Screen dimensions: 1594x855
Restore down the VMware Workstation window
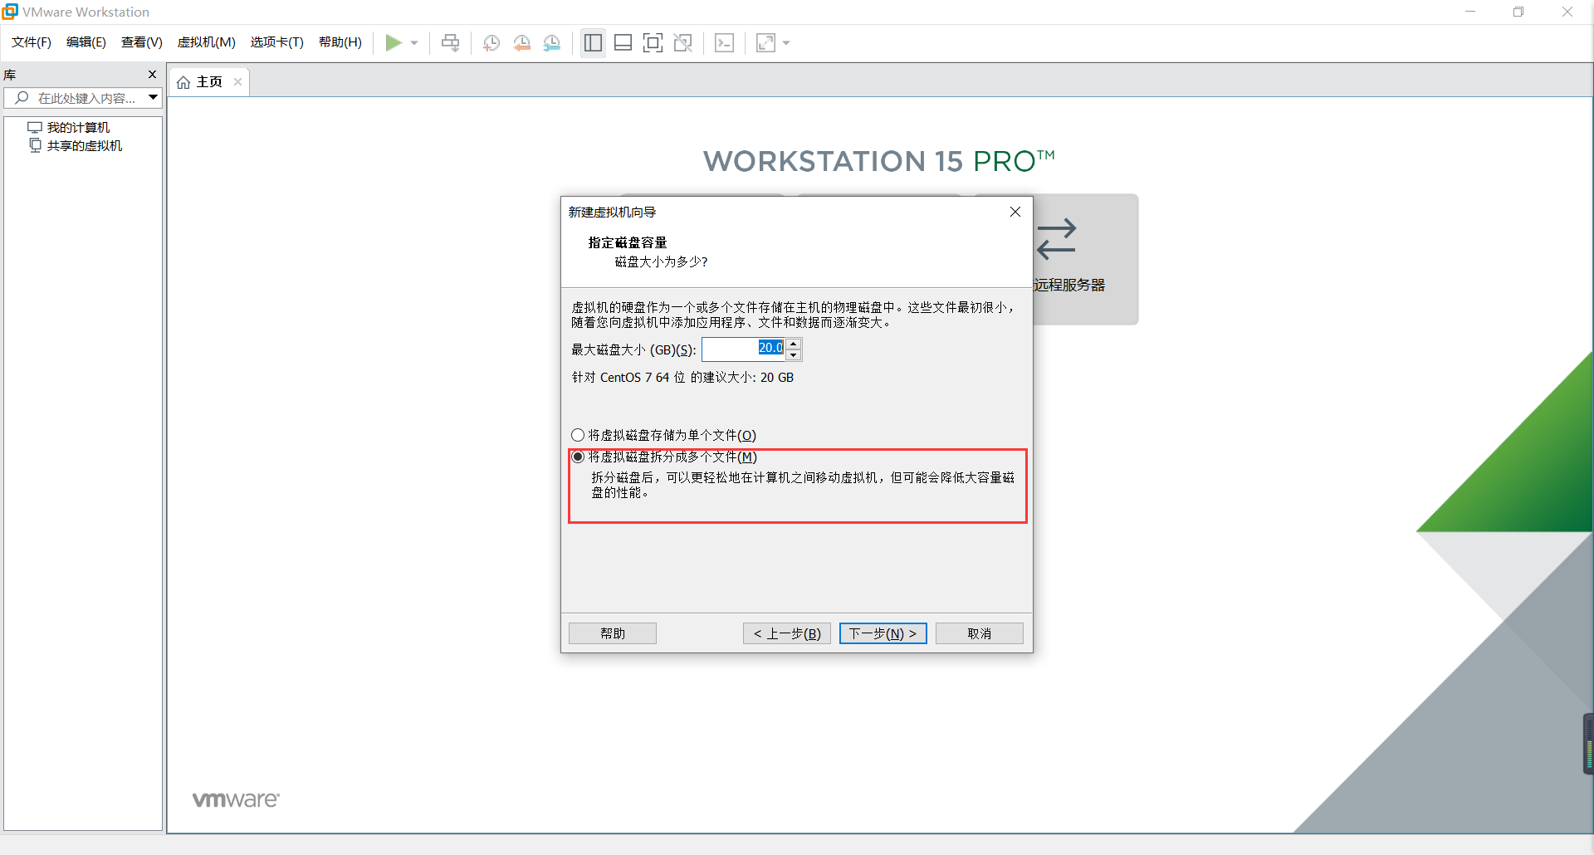point(1518,12)
